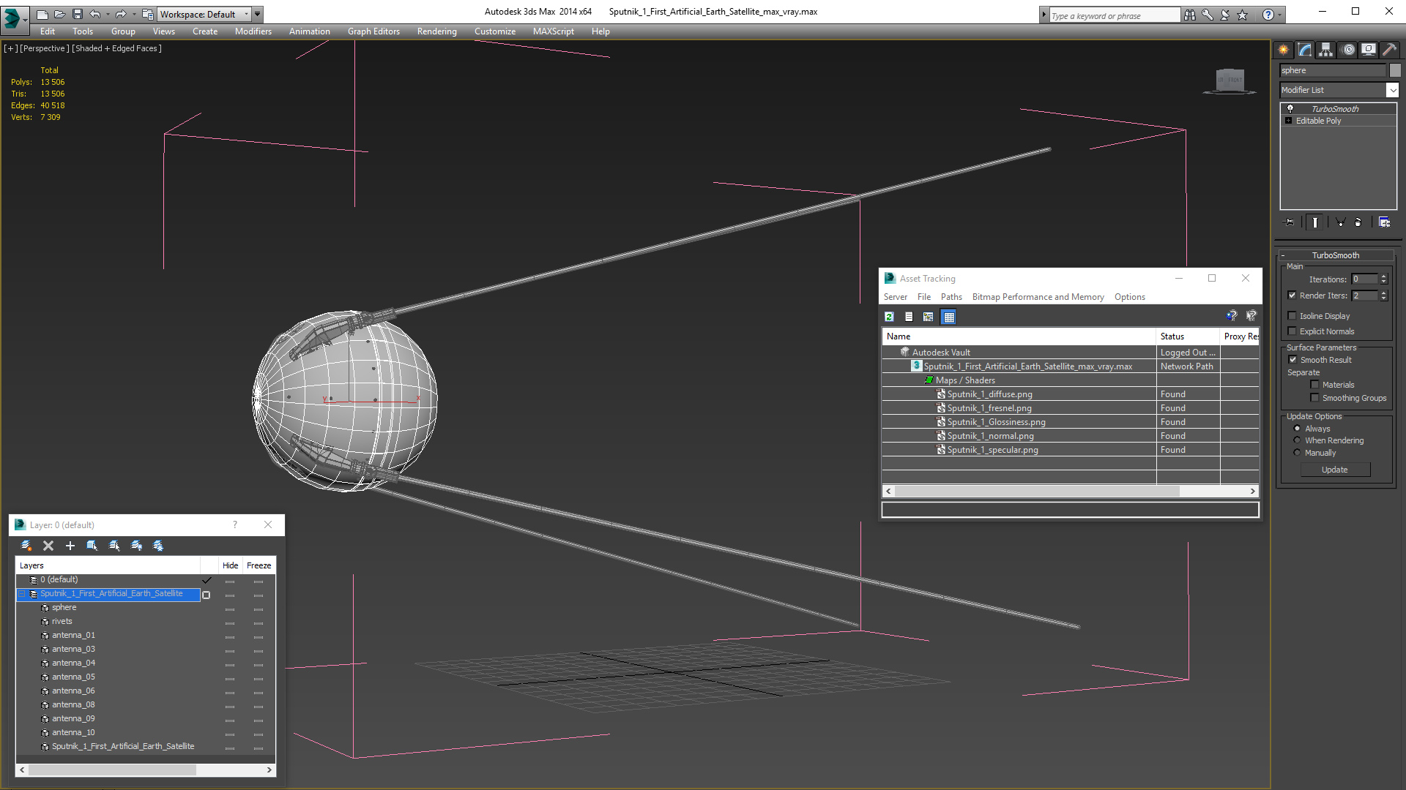Open the Help question mark dropdown arrow

pos(1280,15)
